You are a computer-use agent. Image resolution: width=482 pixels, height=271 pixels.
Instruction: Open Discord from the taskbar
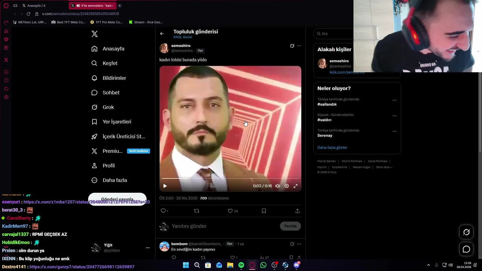click(x=296, y=265)
